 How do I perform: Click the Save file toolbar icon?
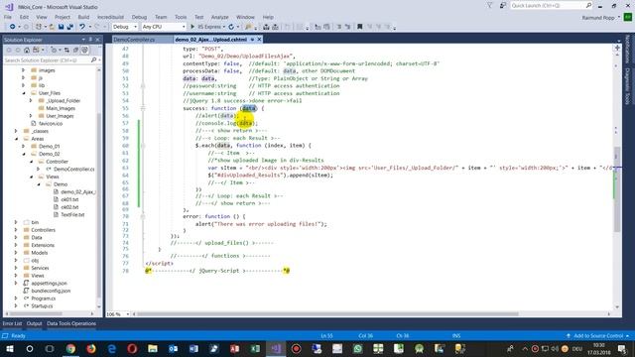click(61, 27)
